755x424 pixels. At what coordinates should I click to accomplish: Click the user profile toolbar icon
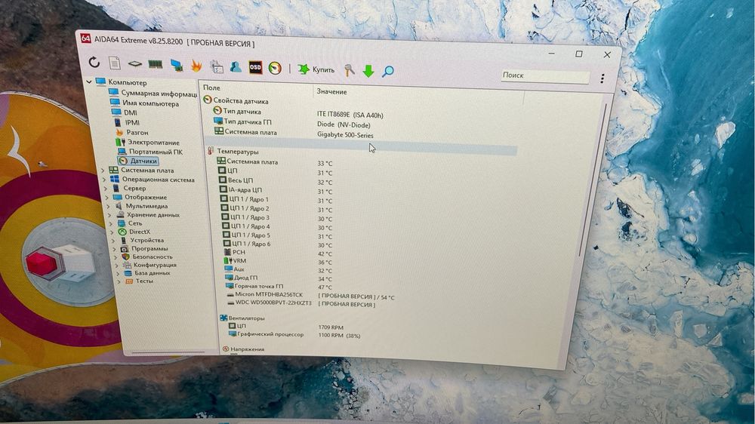[236, 67]
